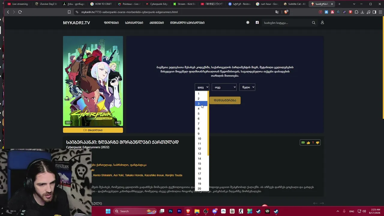384x216 pixels.
Task: Open the სერიალები (series) nav link
Action: coord(134,23)
